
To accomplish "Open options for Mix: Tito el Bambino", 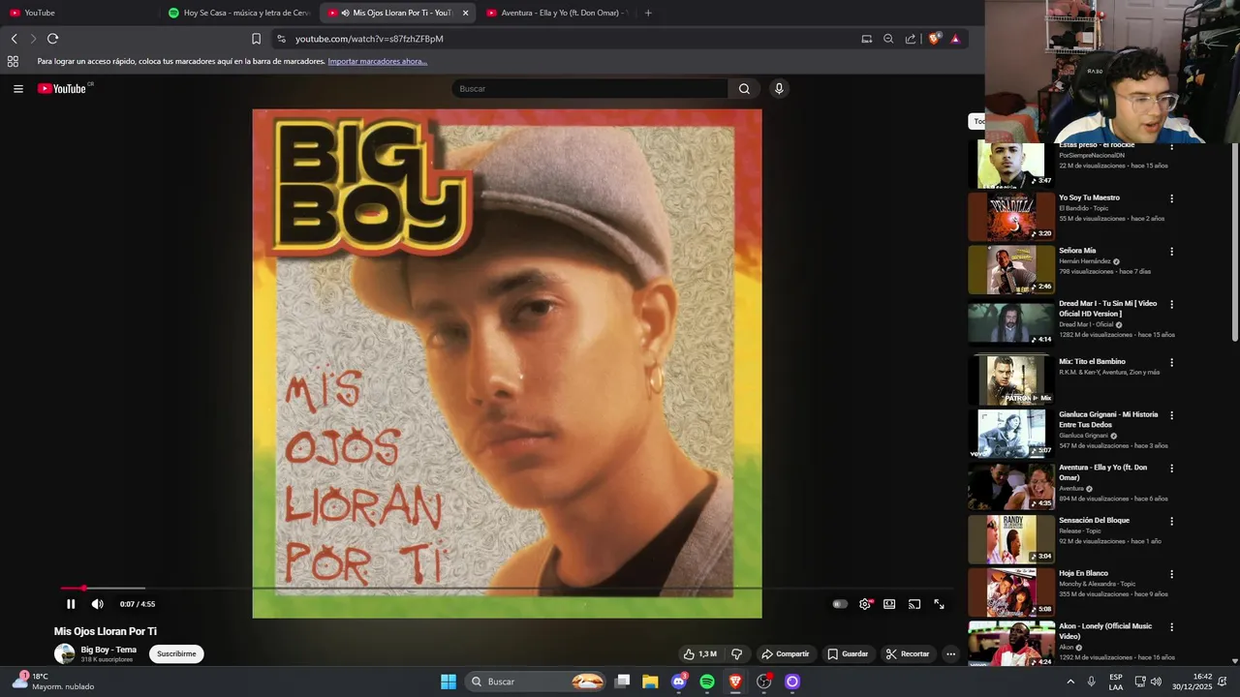I will coord(1171,362).
